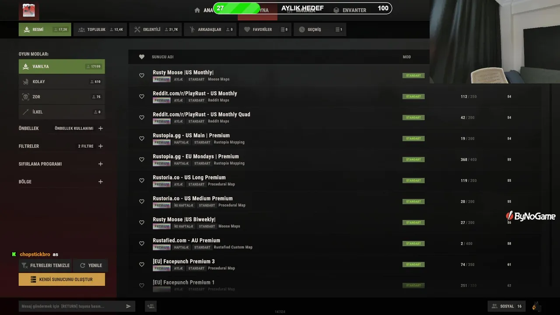Select the Kolay game mode

point(62,82)
